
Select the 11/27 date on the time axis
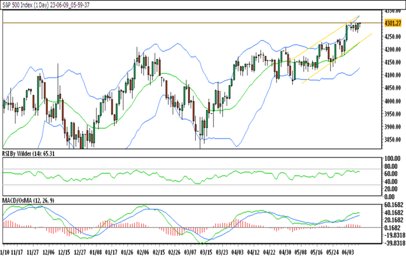click(x=33, y=253)
